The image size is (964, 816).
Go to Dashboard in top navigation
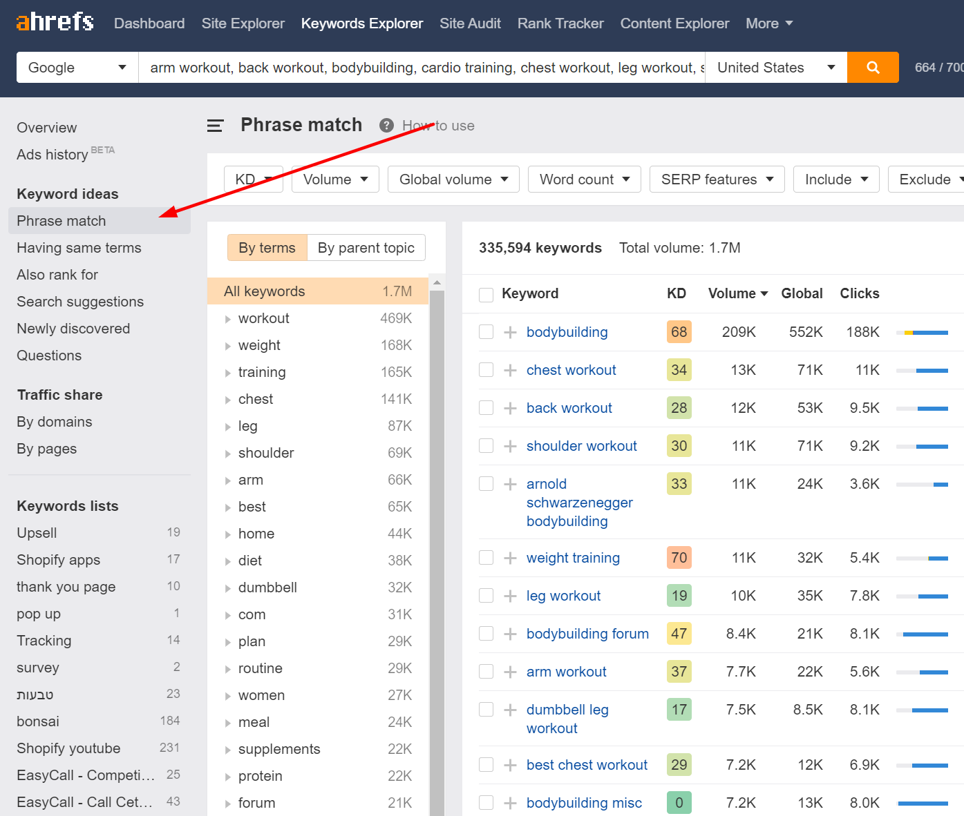[149, 23]
